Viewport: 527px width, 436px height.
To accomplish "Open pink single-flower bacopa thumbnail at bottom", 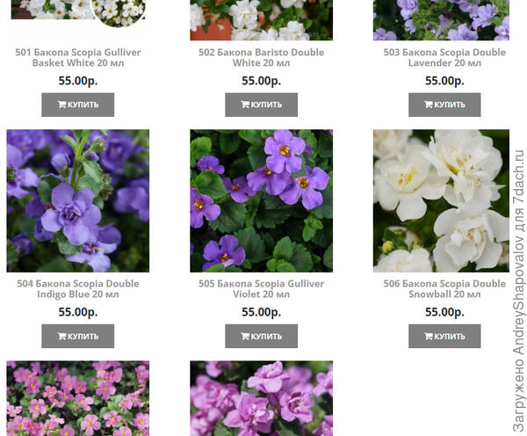I will click(x=78, y=398).
